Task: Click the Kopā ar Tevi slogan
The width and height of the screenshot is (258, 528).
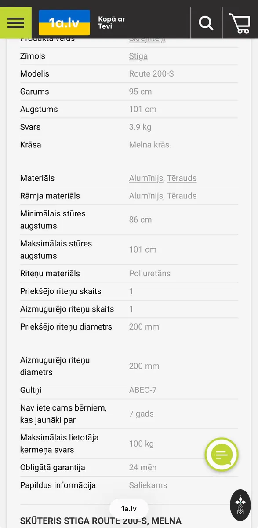Action: click(112, 23)
